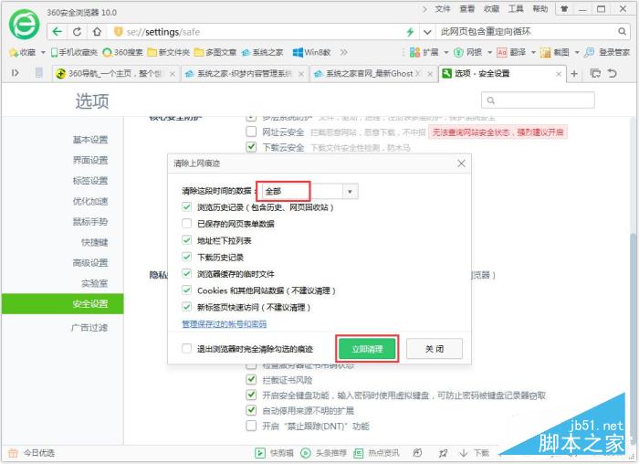Open 手机收藏夹 bookmark

pos(74,52)
